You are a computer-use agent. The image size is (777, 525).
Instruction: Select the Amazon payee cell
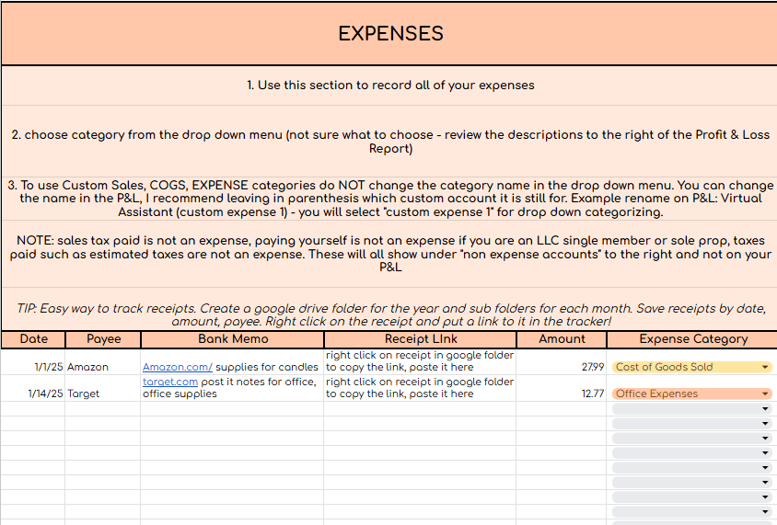(103, 361)
